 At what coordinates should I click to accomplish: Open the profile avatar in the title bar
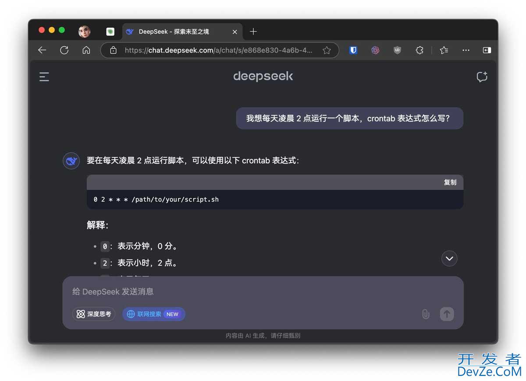pyautogui.click(x=84, y=32)
